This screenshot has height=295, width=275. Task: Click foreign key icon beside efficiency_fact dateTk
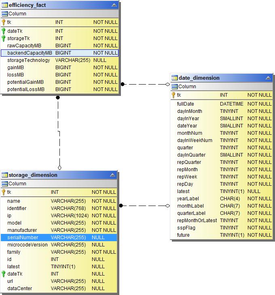pos(3,31)
